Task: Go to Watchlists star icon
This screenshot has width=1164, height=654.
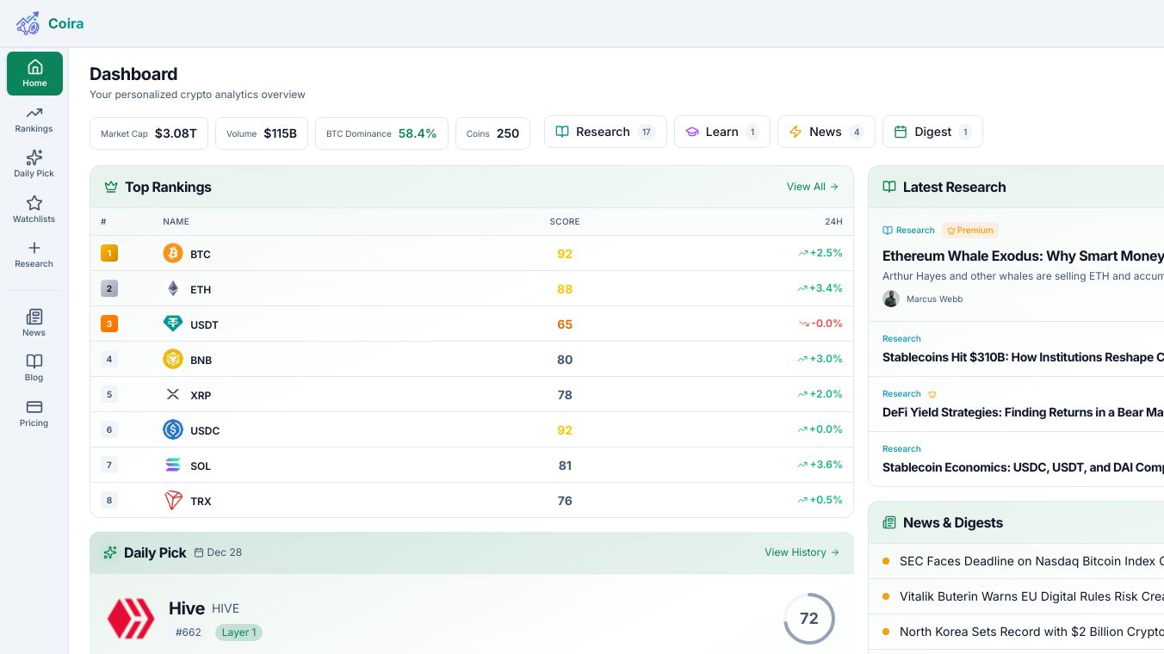Action: click(34, 203)
